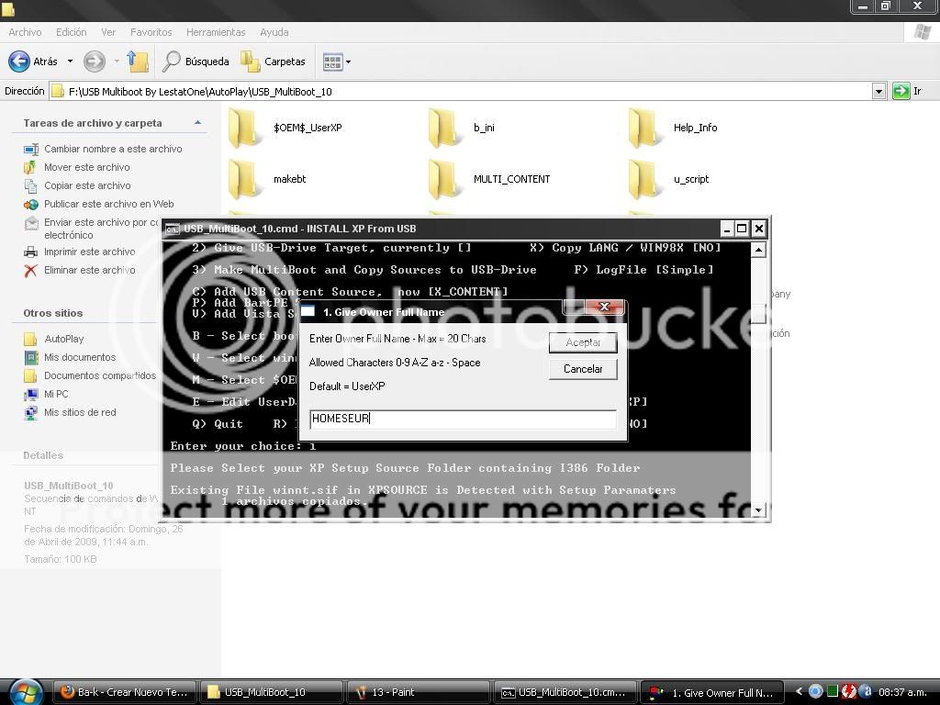Click the Mis sitios de red icon
This screenshot has width=940, height=705.
(30, 412)
